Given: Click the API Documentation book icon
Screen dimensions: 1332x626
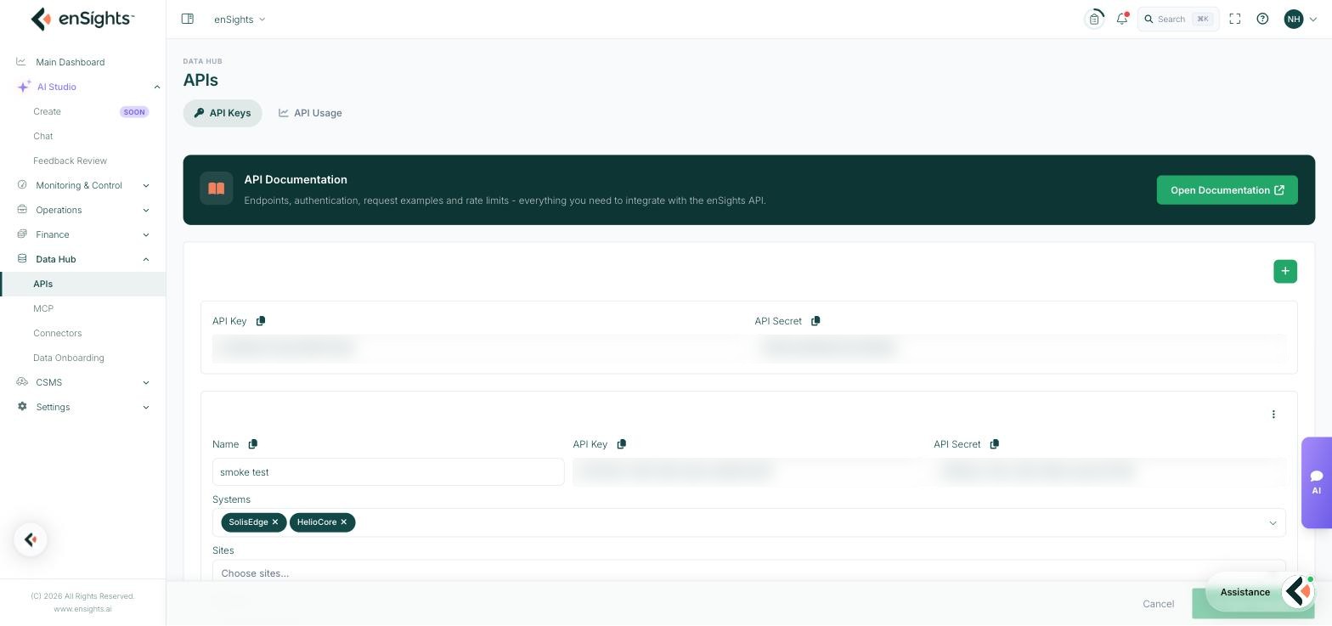Looking at the screenshot, I should (x=217, y=189).
